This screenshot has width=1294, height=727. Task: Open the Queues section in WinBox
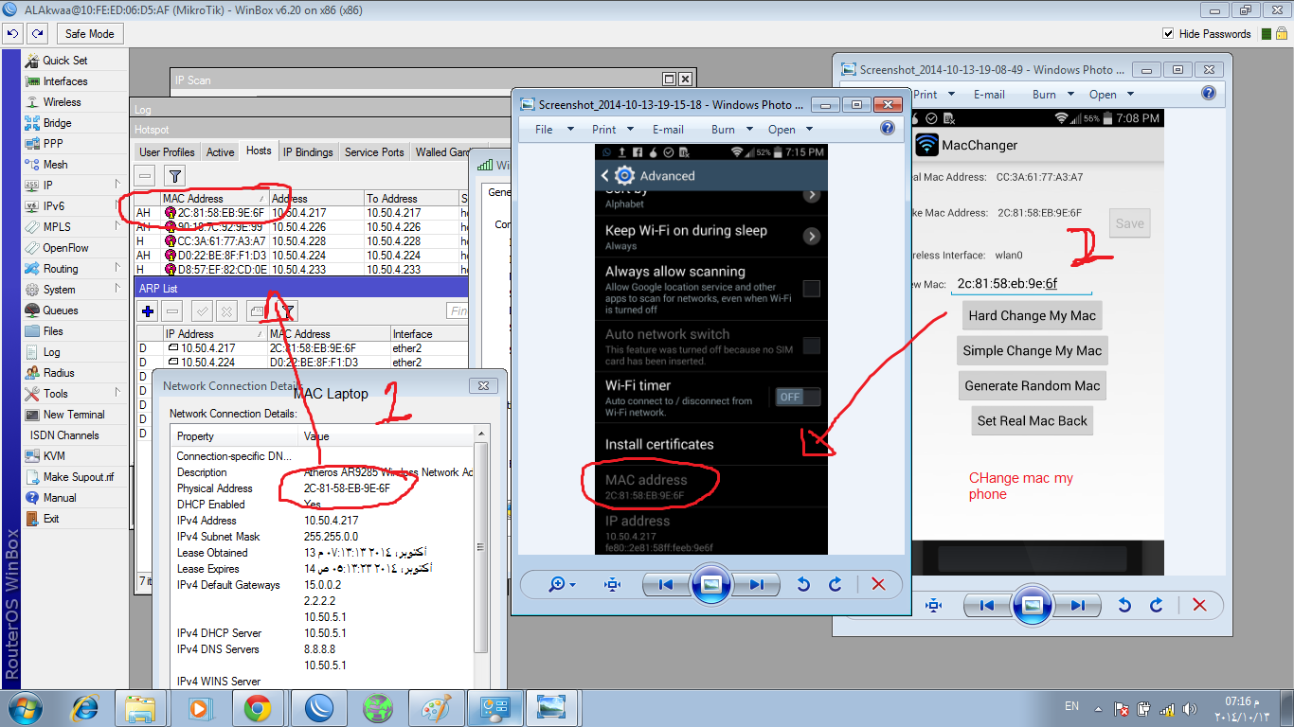click(60, 310)
